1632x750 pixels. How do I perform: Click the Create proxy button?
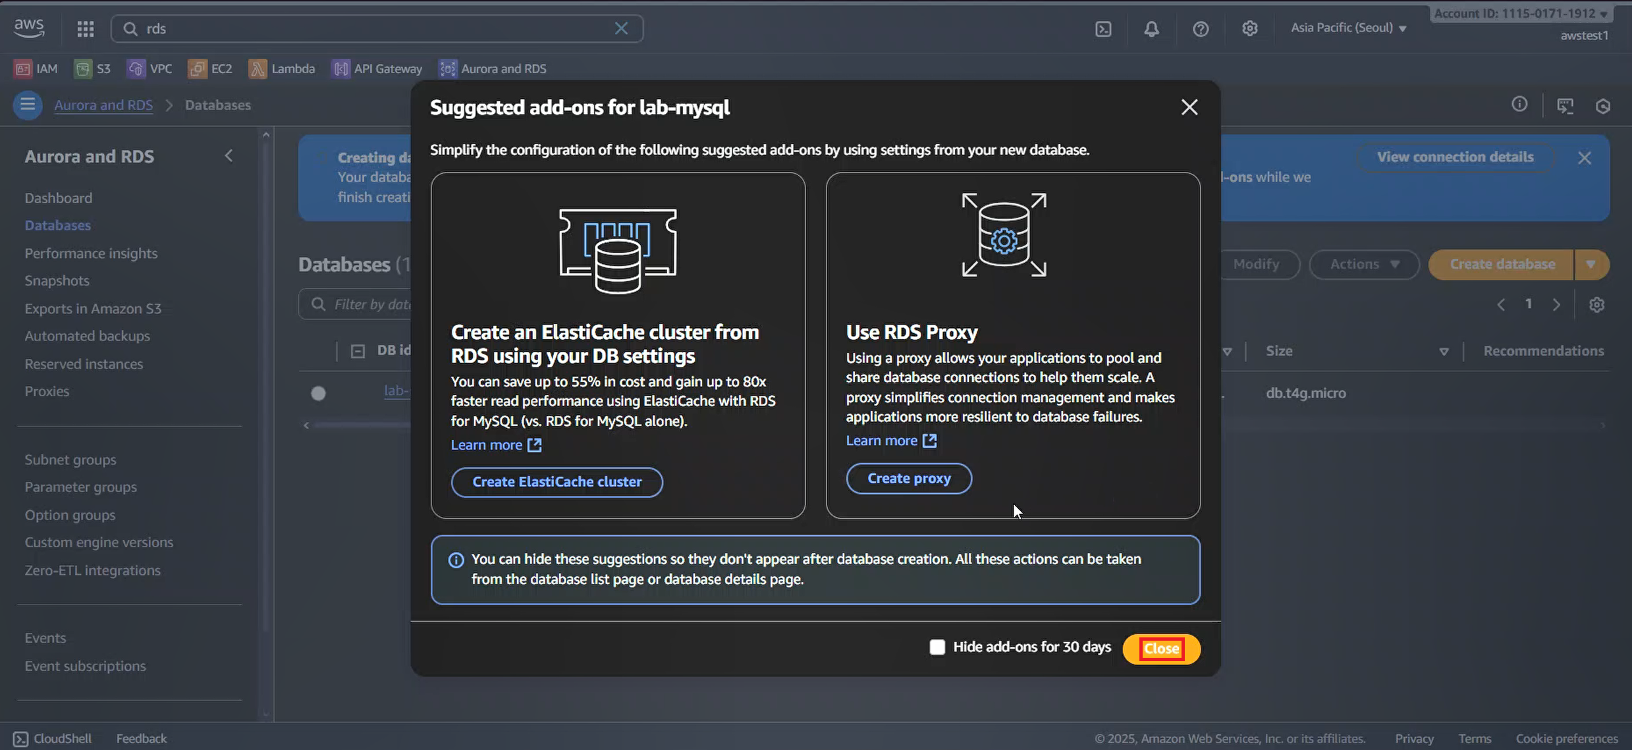click(908, 479)
